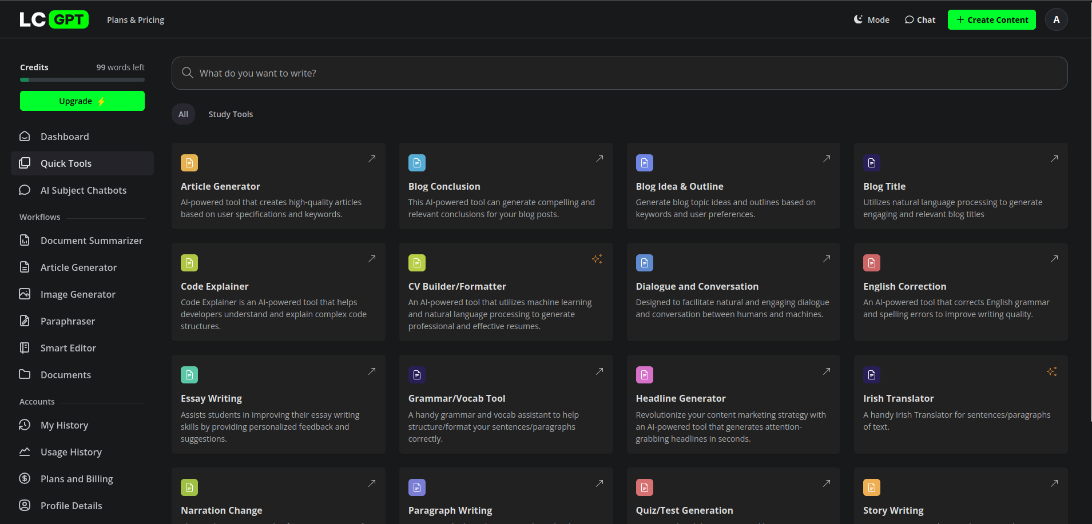Click the arrow icon on Grammar/Vocab Tool card
This screenshot has height=524, width=1092.
point(599,371)
